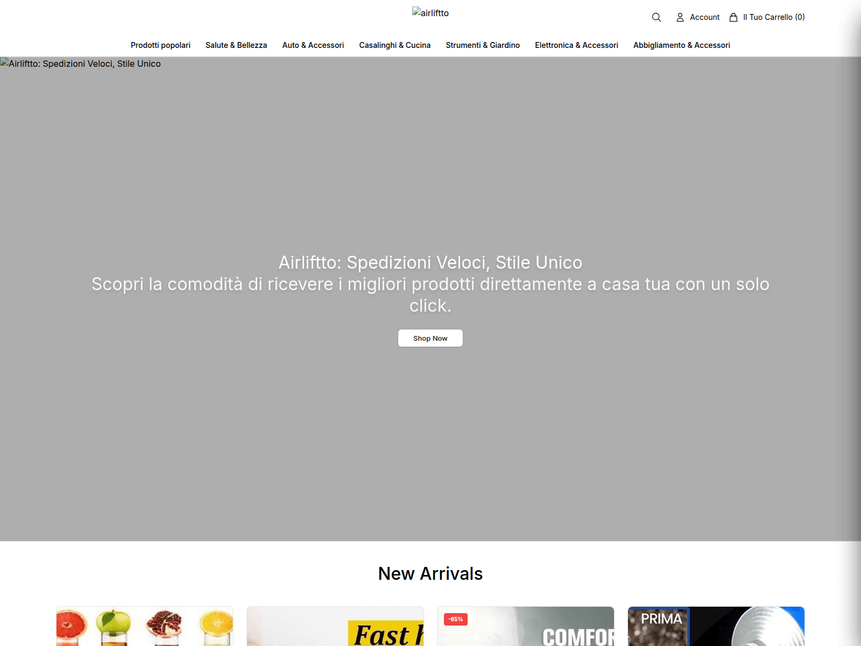Click the Shop Now button
The image size is (861, 646).
pyautogui.click(x=430, y=338)
